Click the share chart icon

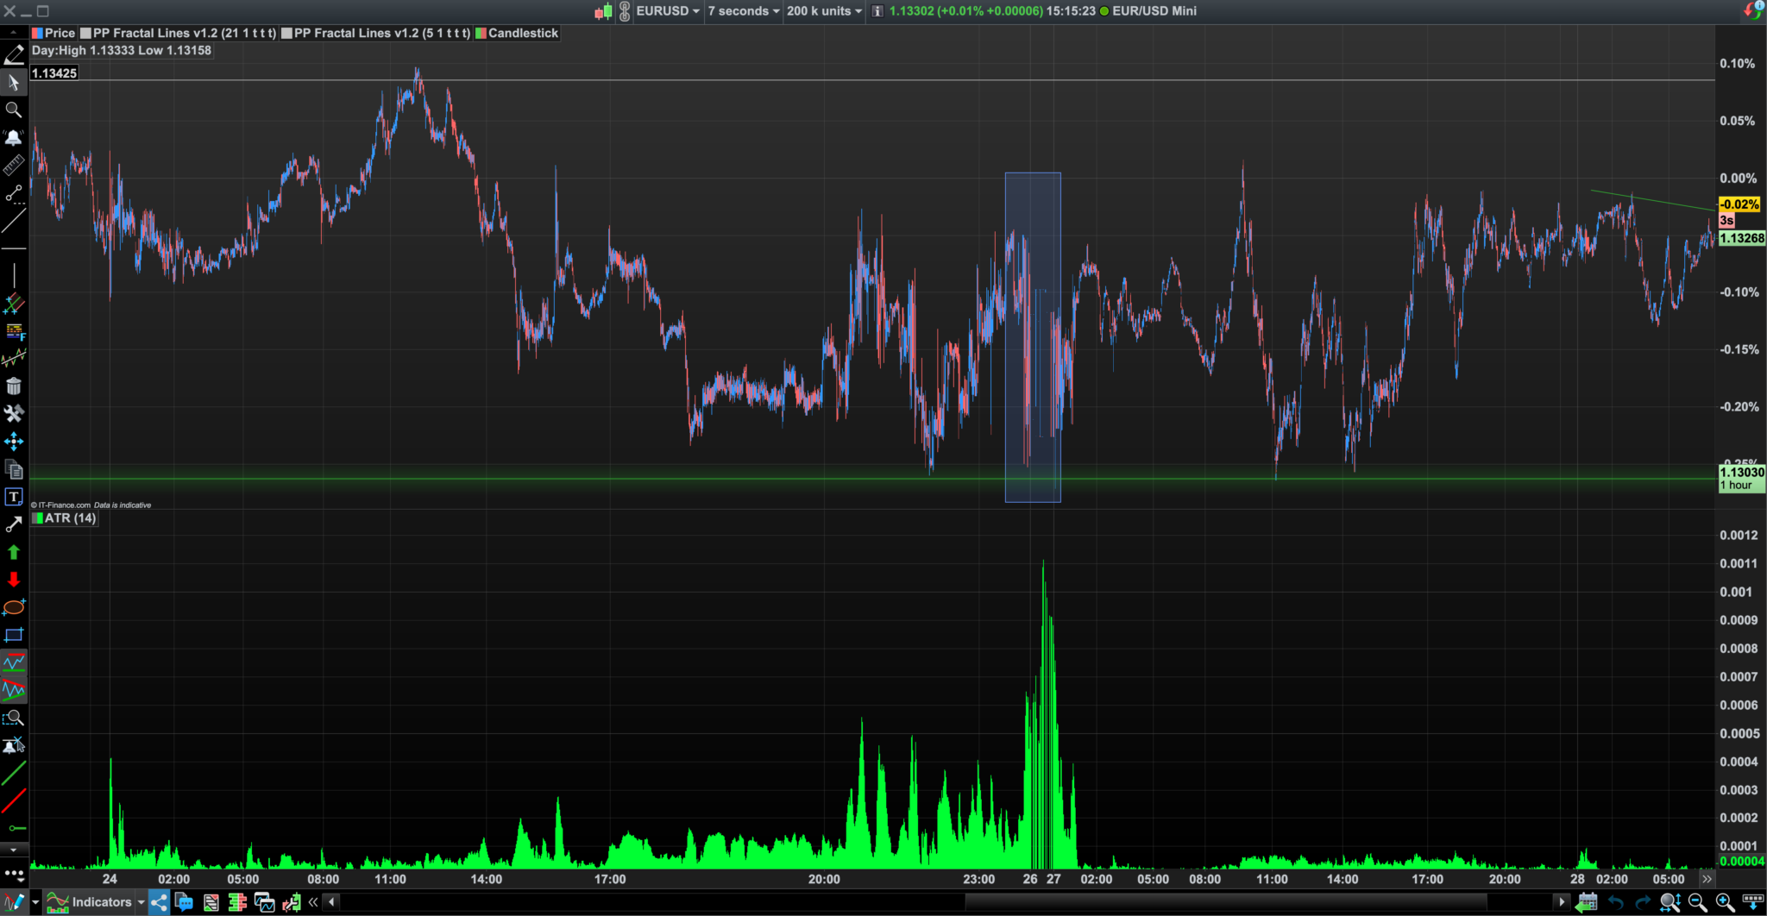[159, 902]
